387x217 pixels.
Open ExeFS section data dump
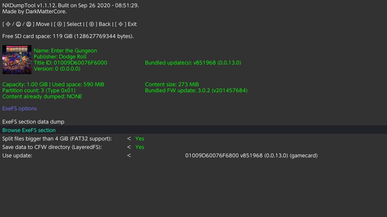click(x=33, y=122)
